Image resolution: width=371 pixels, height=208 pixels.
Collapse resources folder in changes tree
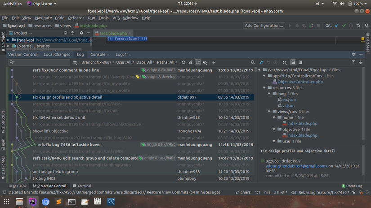[x=264, y=88]
